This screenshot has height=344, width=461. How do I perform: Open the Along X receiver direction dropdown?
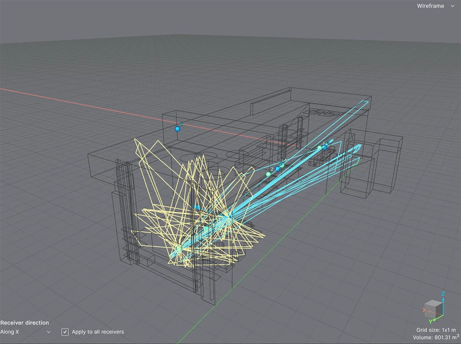coord(25,332)
